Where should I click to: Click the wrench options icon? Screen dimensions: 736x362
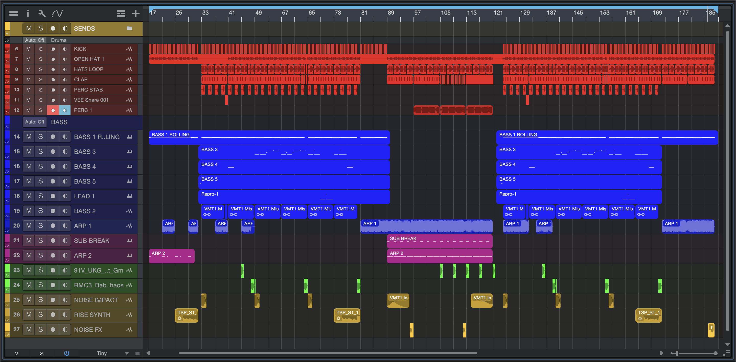click(42, 14)
